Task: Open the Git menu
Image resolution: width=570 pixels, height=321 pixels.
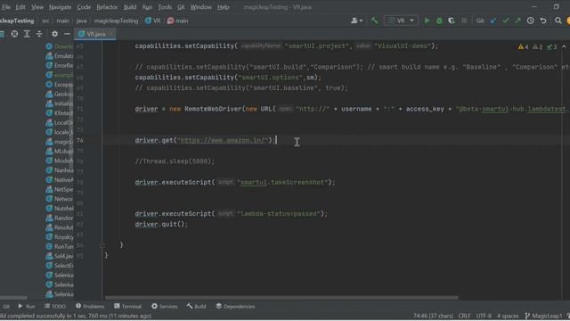Action: tap(181, 7)
